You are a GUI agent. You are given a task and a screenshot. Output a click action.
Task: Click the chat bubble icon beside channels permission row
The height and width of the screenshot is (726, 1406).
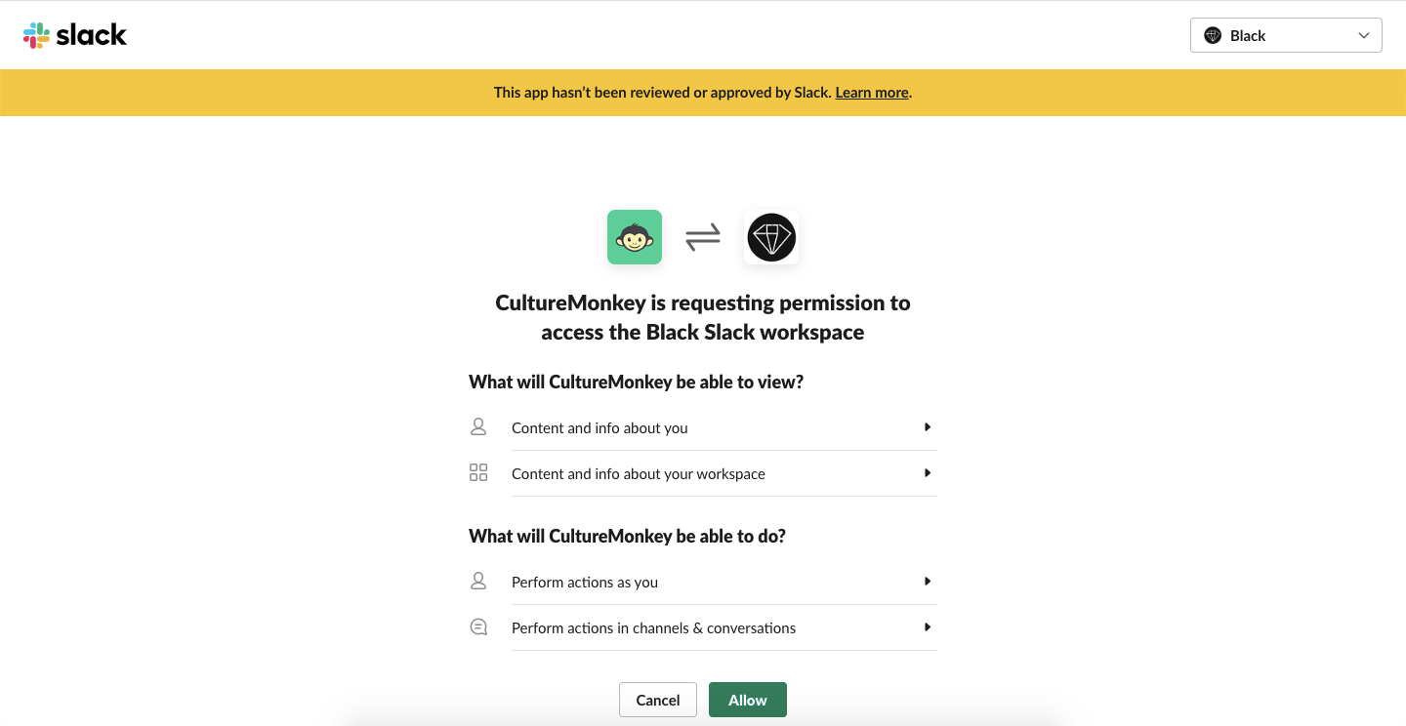click(478, 625)
